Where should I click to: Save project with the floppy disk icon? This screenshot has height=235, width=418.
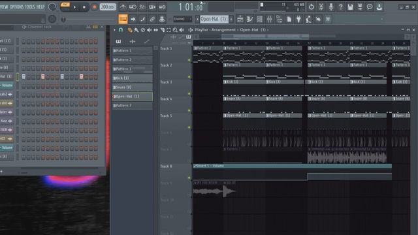pos(350,7)
